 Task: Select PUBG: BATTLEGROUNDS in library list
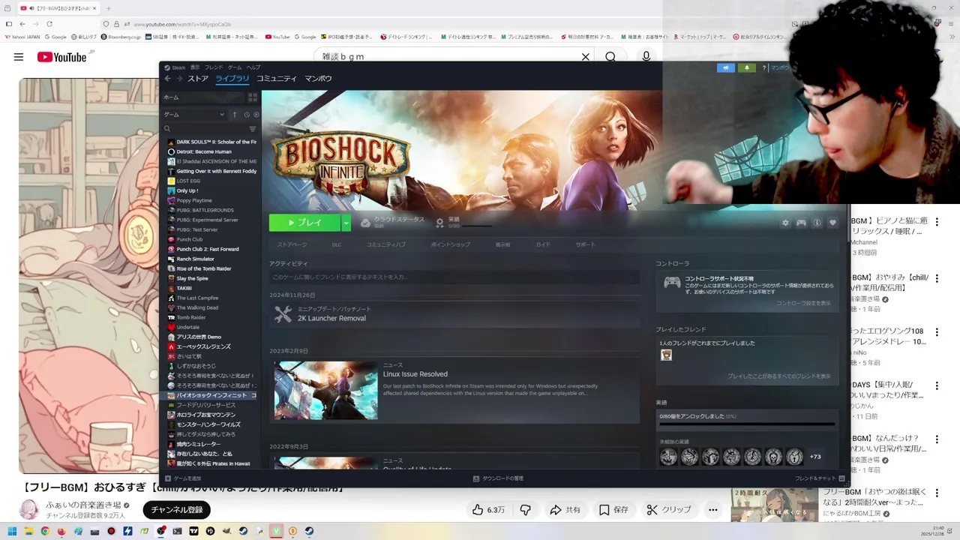205,210
